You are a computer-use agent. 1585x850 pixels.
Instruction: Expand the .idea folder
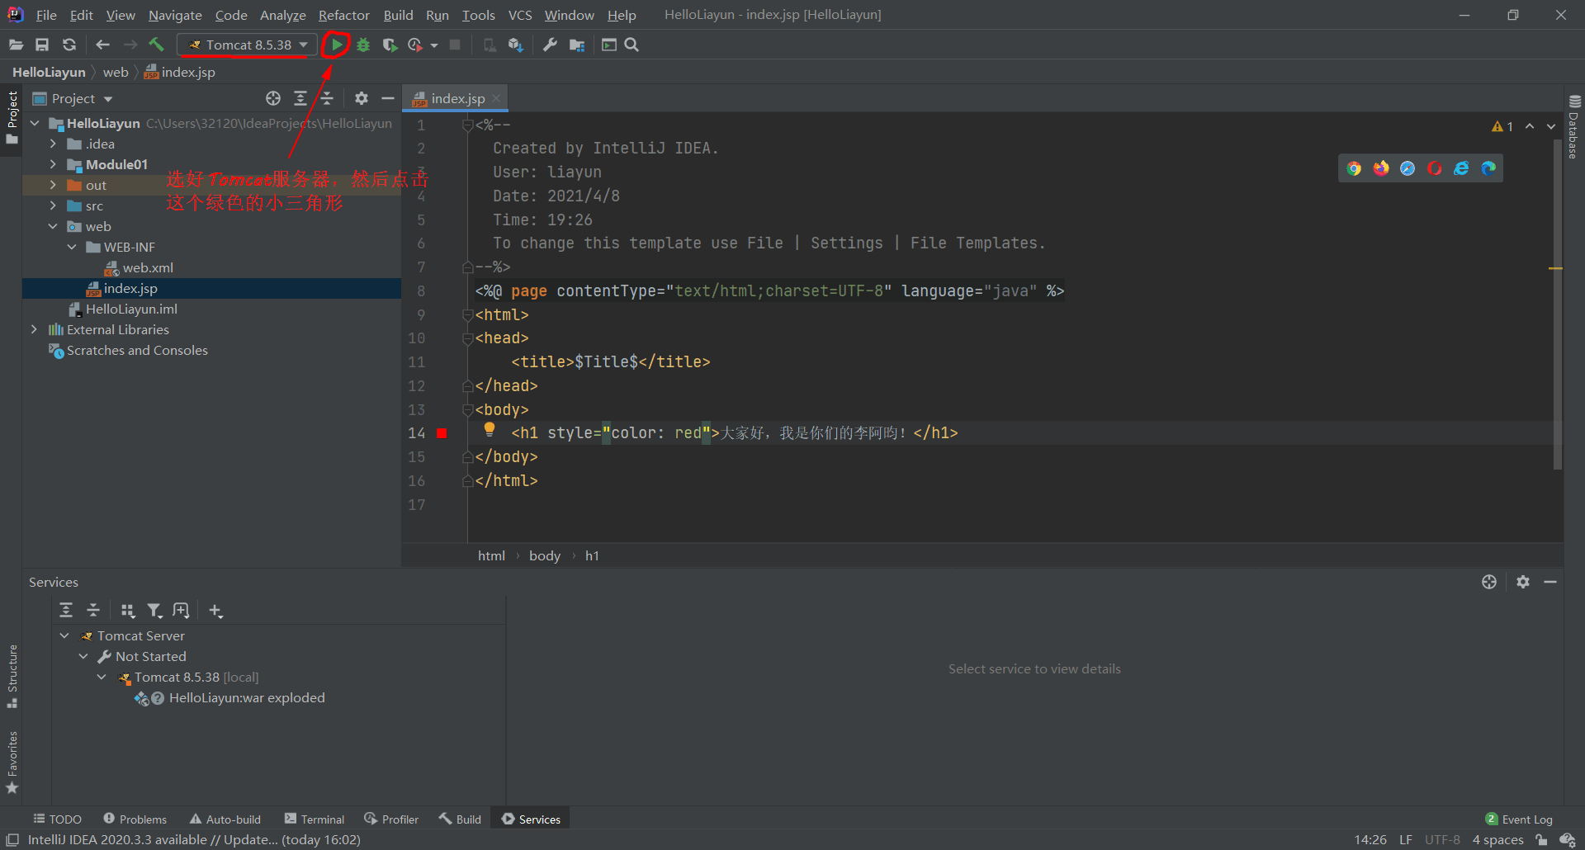tap(53, 144)
